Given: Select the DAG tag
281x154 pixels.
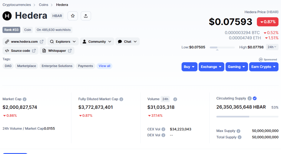Looking at the screenshot, I should [8, 66].
